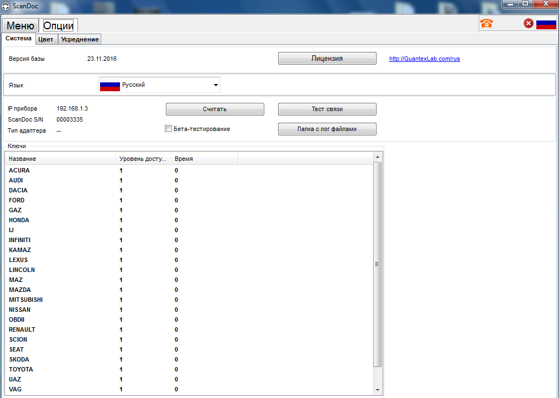This screenshot has height=398, width=559.
Task: Select the VAG row
Action: click(189, 390)
